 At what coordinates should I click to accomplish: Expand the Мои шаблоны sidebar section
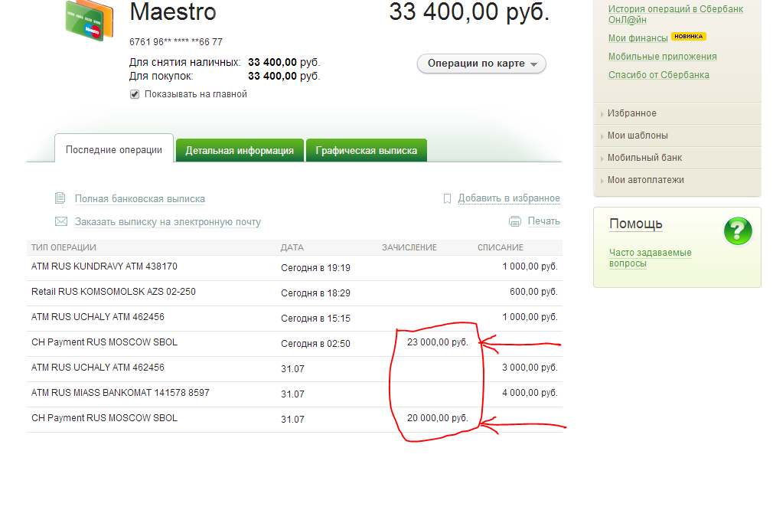637,136
